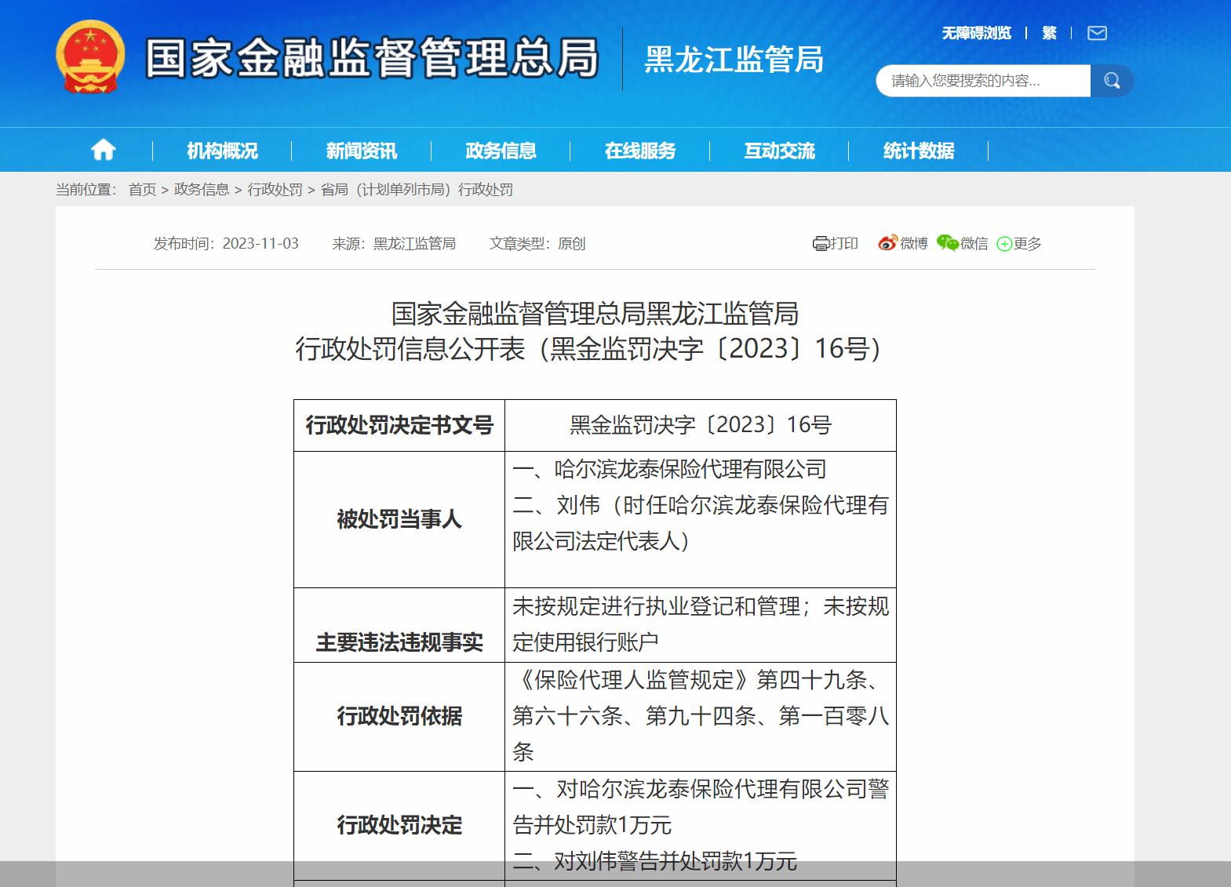Click the 首页 breadcrumb link
Viewport: 1231px width, 887px height.
click(x=143, y=190)
